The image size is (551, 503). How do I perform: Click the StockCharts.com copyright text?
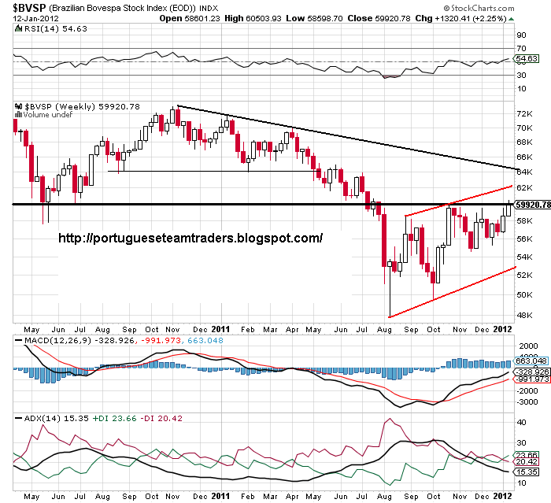click(x=479, y=8)
